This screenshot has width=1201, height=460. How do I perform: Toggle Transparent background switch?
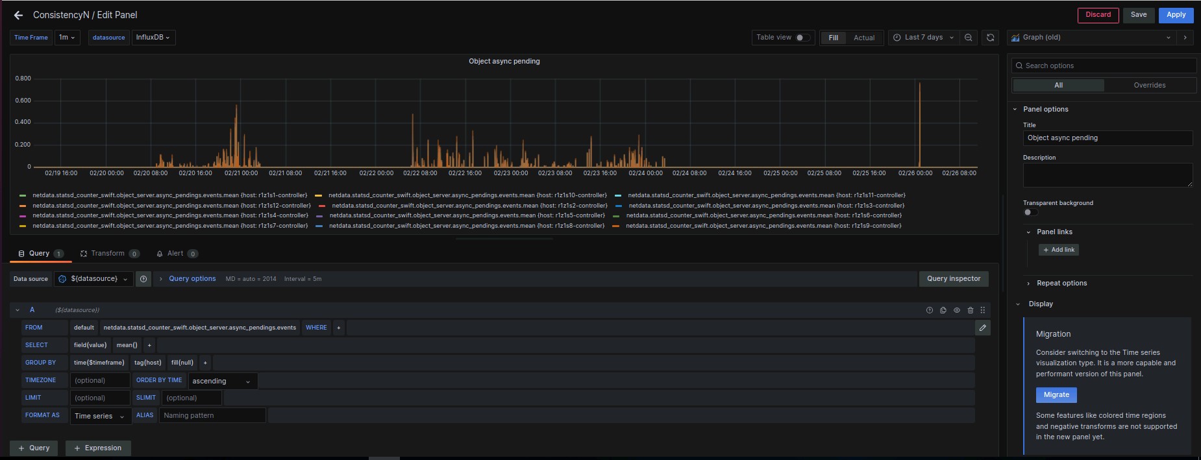point(1030,212)
